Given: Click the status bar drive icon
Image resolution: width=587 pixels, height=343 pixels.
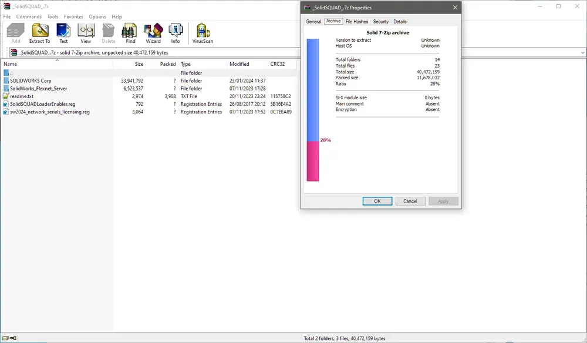Looking at the screenshot, I should point(5,338).
